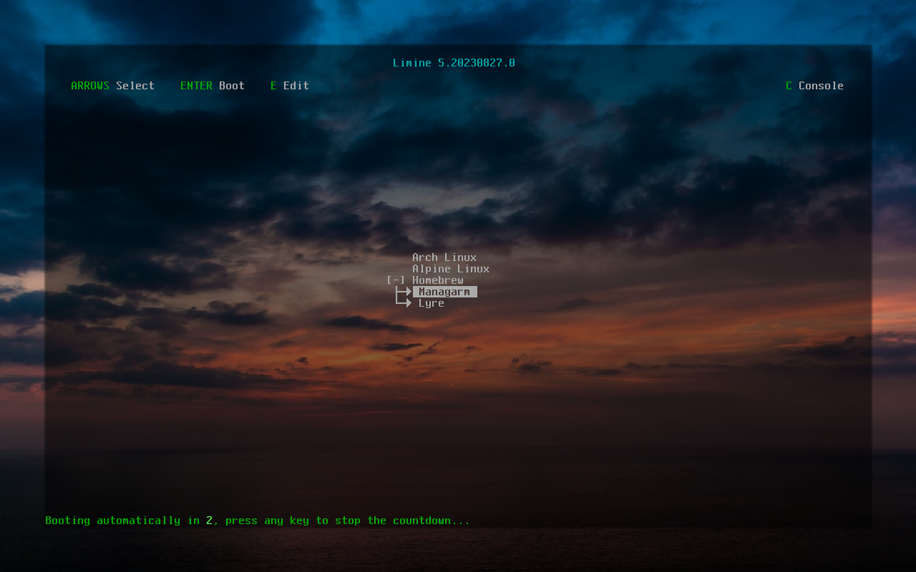Choose the Lyre boot entry
The image size is (916, 572).
tap(431, 303)
